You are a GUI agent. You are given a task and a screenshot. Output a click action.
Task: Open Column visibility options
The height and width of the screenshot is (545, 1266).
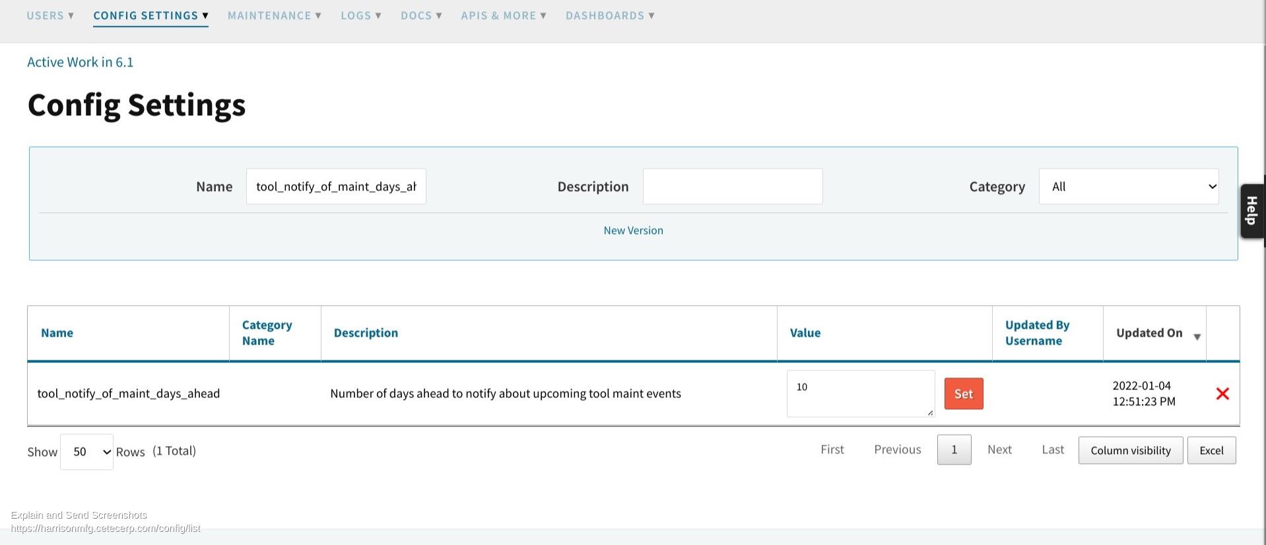[x=1130, y=451]
